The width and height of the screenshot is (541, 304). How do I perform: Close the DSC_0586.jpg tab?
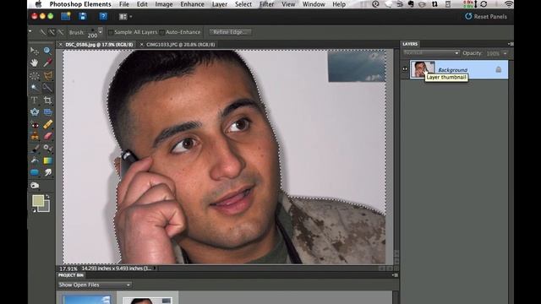[x=60, y=45]
